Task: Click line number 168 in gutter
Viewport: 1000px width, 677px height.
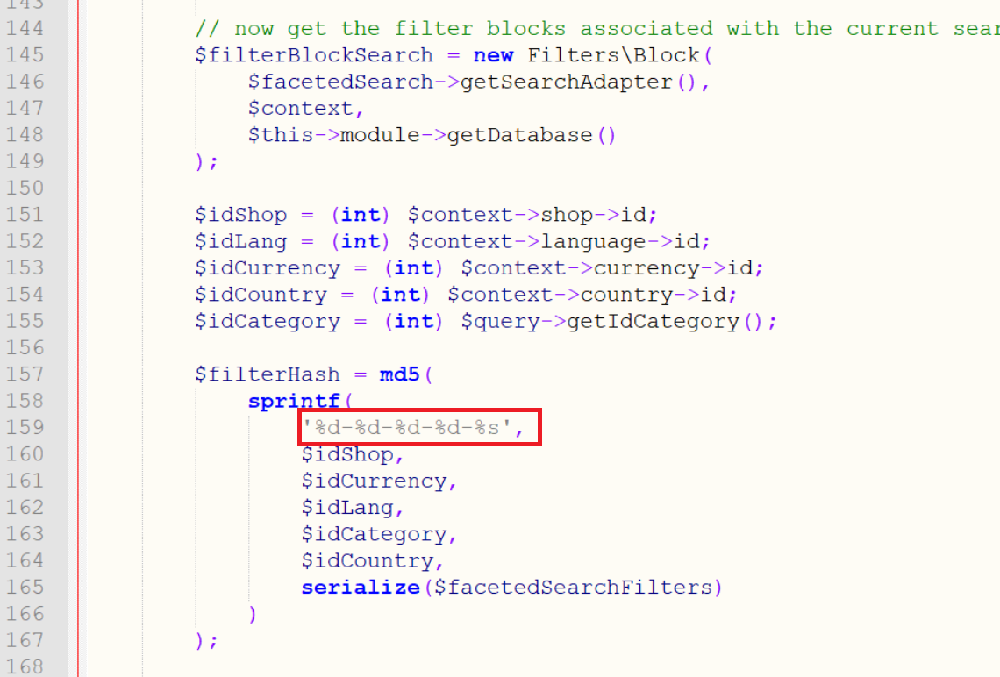Action: tap(25, 666)
